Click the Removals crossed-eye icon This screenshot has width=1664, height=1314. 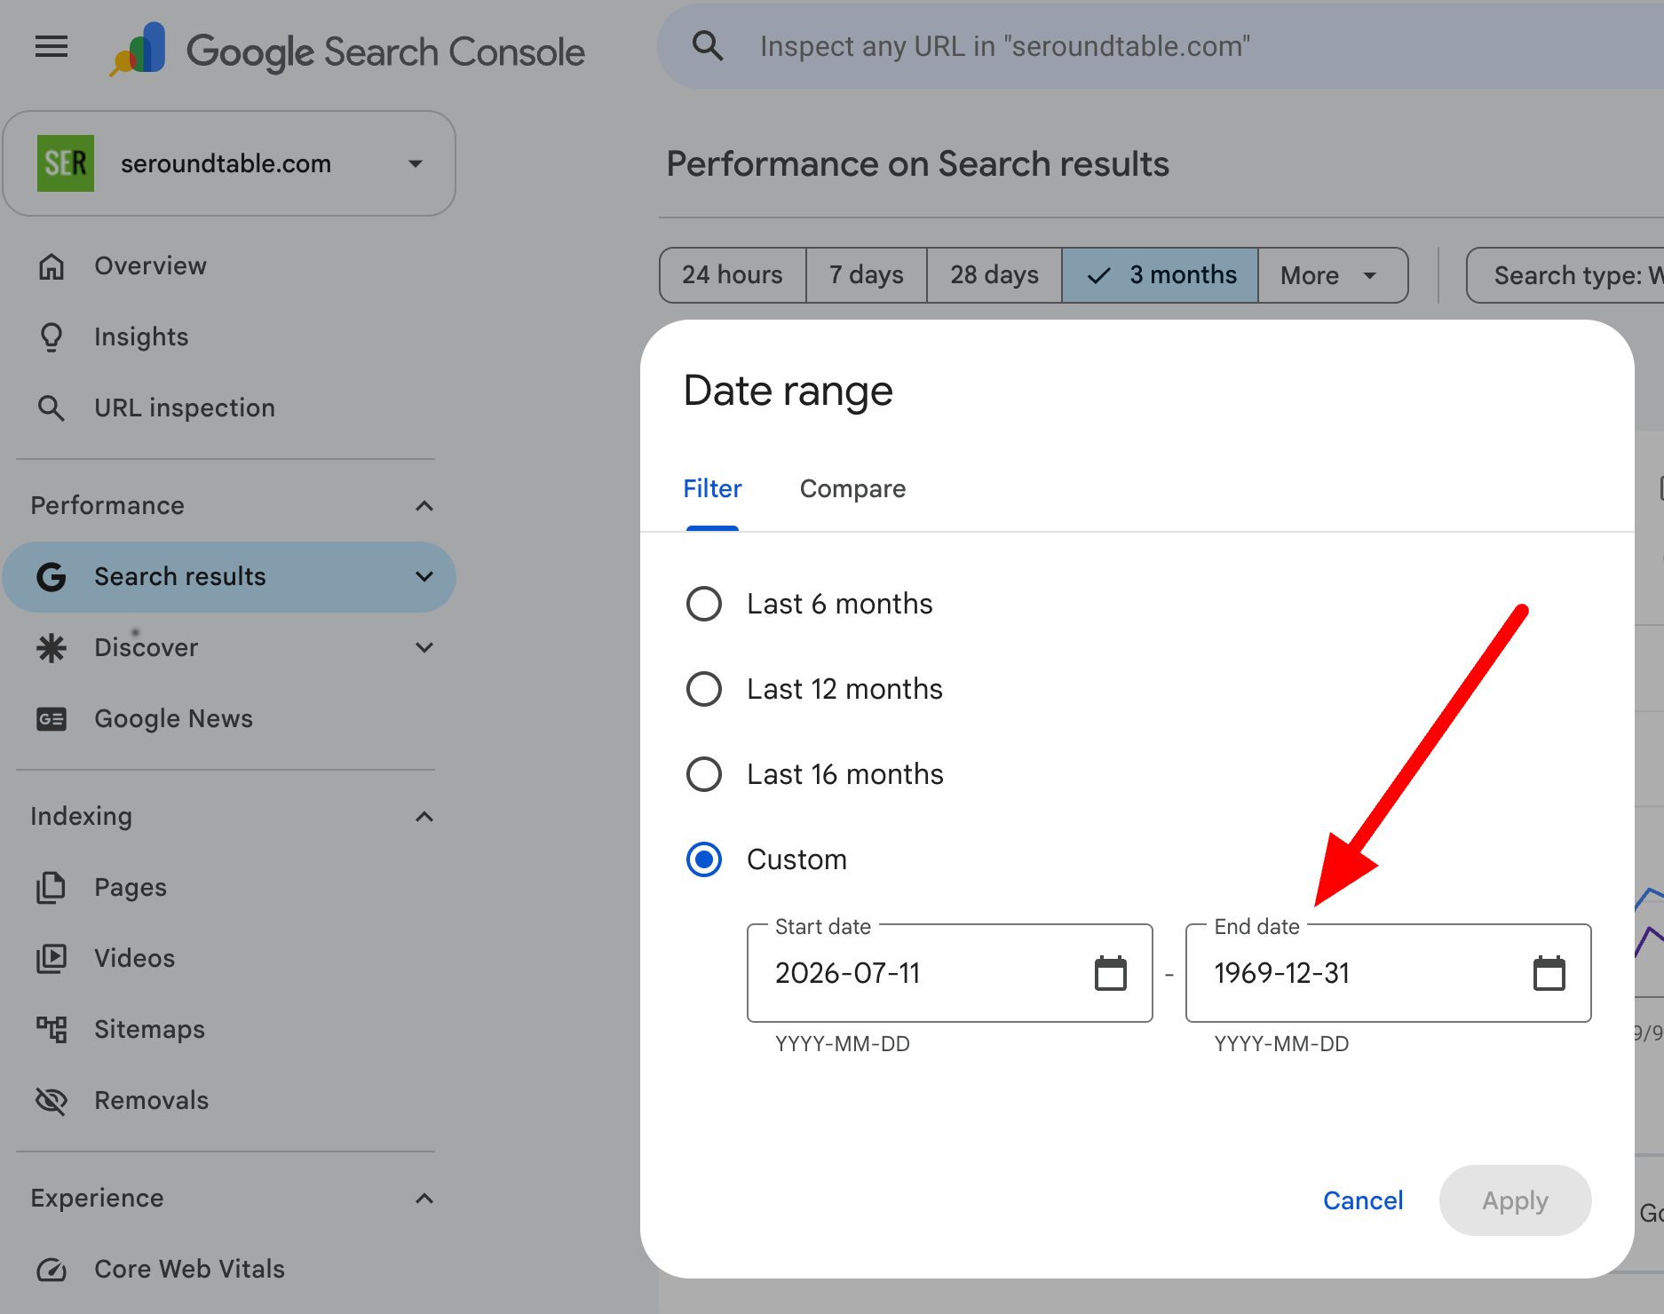tap(52, 1101)
